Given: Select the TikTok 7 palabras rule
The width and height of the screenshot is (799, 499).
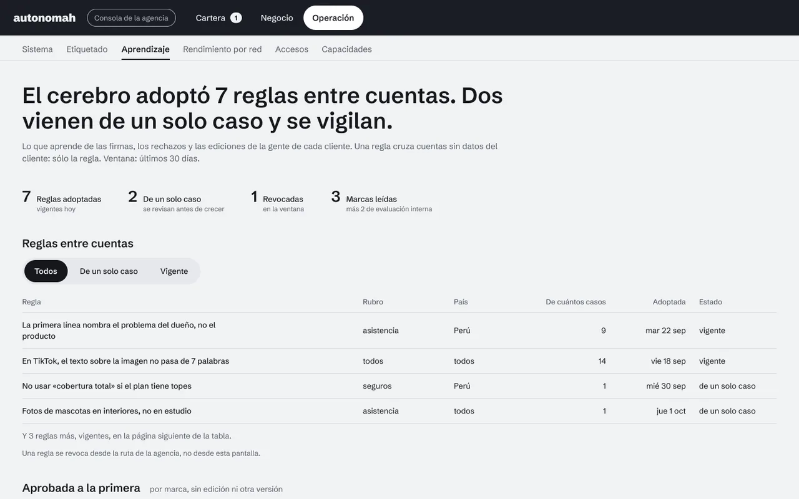Looking at the screenshot, I should coord(399,361).
